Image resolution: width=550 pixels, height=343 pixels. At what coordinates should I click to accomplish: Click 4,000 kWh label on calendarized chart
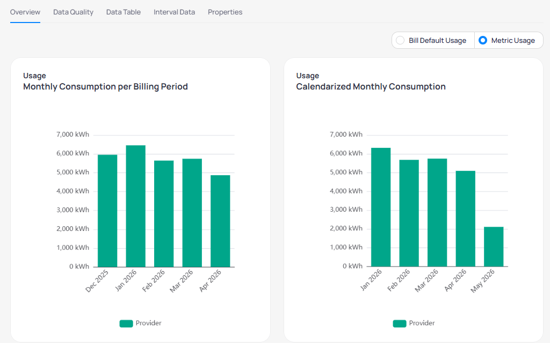(x=346, y=191)
